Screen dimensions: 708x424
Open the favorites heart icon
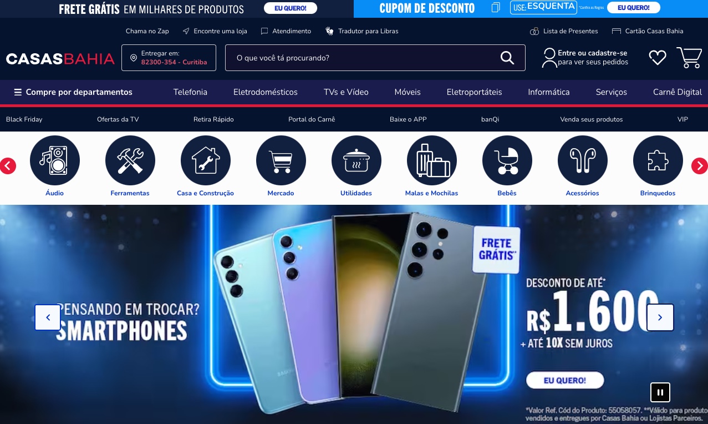coord(658,58)
